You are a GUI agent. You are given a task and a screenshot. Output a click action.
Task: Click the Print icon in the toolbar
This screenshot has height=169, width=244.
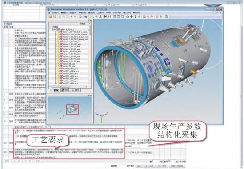click(x=80, y=17)
